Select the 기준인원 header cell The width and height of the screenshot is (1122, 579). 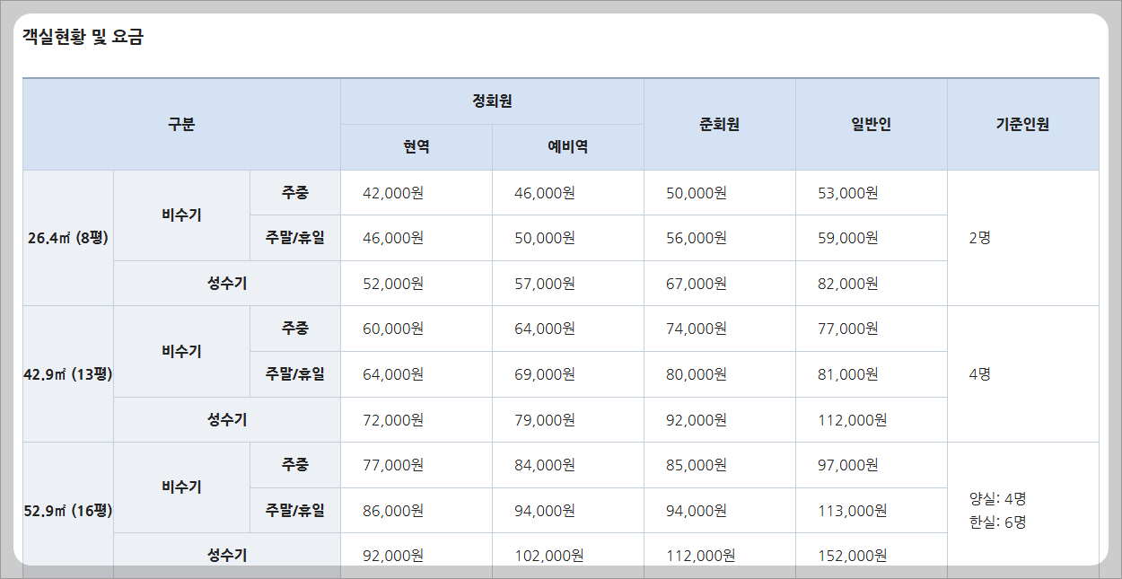click(x=1023, y=123)
